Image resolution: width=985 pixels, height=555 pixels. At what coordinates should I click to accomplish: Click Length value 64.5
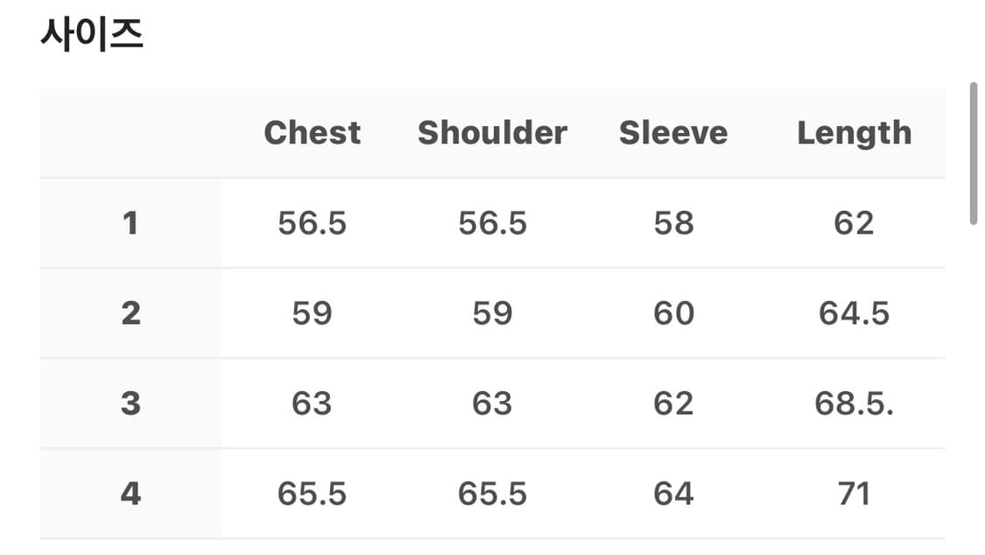click(x=854, y=313)
